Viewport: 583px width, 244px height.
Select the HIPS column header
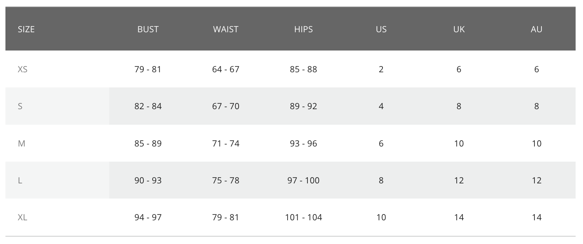click(x=304, y=29)
